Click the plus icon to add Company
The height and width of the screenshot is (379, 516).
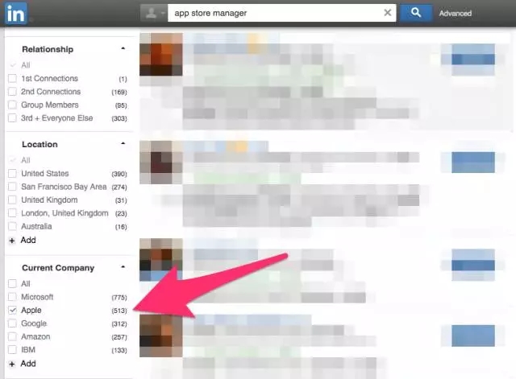[12, 364]
